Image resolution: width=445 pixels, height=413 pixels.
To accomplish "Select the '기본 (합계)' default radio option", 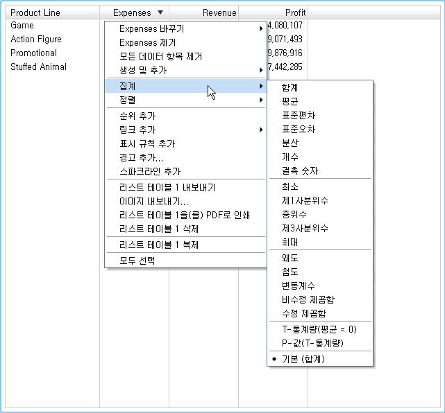I will point(303,359).
